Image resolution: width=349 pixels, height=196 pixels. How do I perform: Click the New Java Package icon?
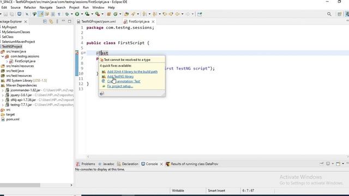point(109,14)
